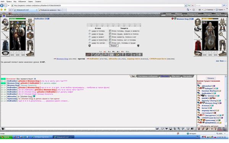
Task: Use the last combat ability icon in skill bar
Action: point(140,55)
